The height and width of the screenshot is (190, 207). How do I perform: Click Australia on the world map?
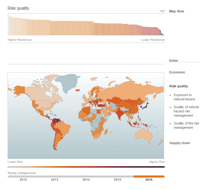click(143, 135)
